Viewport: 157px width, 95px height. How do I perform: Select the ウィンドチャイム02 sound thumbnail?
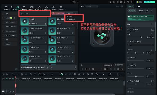pos(52,40)
